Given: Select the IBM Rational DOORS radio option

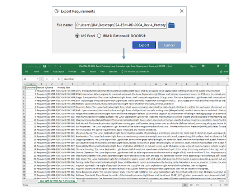Looking at the screenshot, I should click(99, 36).
